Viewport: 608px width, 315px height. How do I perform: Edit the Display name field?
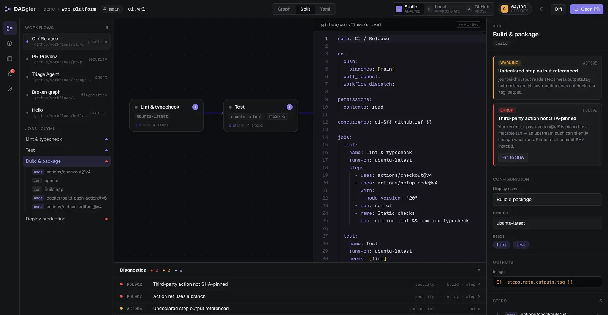point(547,200)
